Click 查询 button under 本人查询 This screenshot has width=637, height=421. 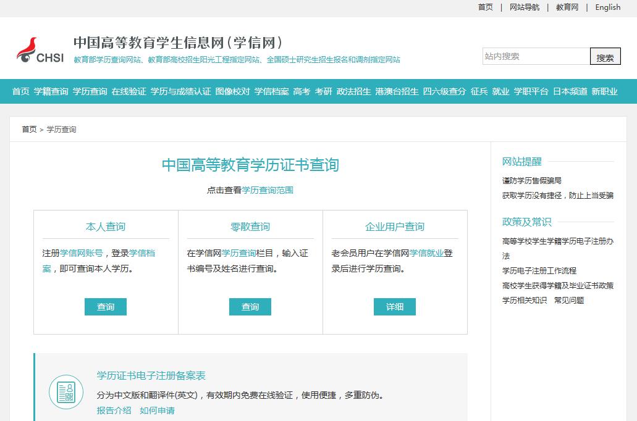click(x=106, y=307)
